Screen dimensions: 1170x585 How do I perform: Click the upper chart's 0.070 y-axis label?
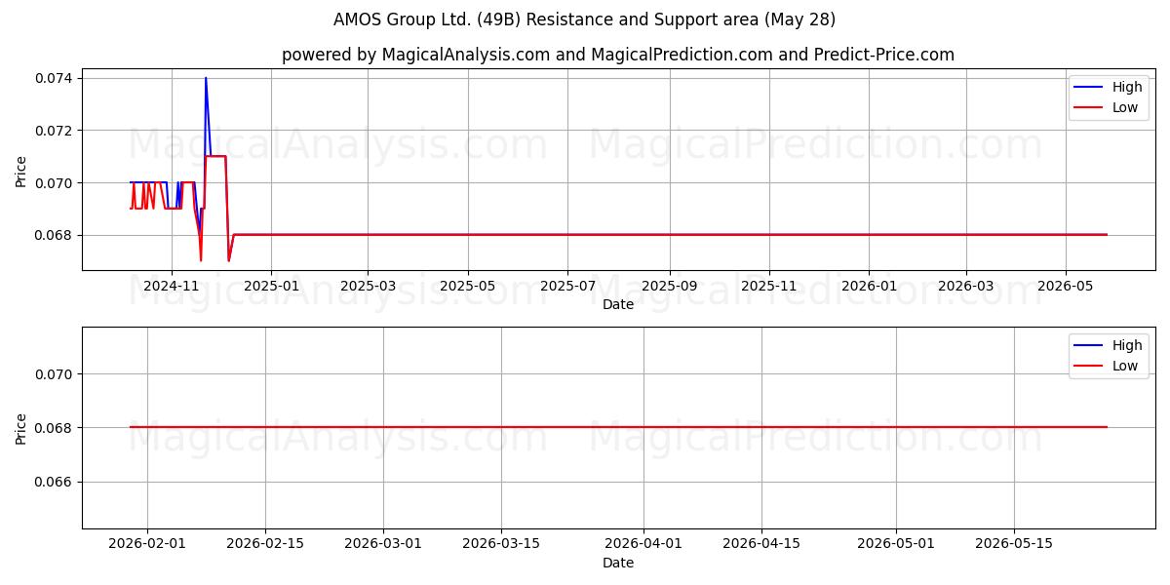click(x=55, y=183)
